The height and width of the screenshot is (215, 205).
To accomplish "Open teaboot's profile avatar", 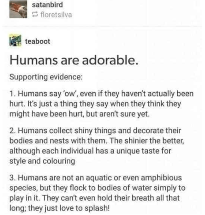I will (16, 41).
